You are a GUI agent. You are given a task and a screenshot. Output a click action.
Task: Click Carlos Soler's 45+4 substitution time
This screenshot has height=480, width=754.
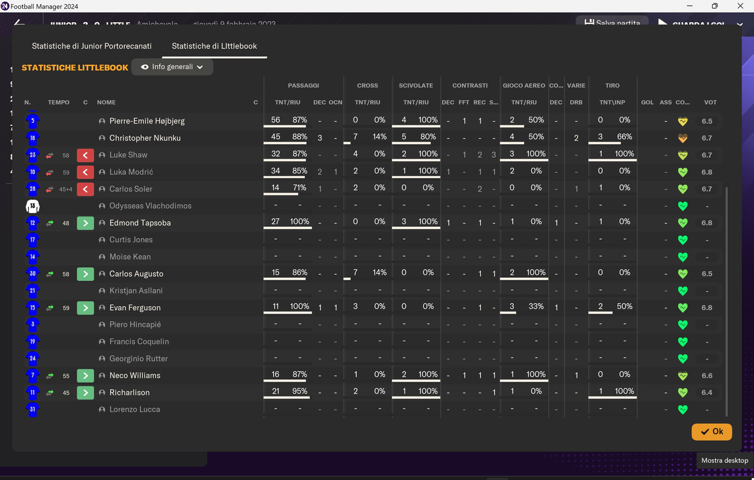point(65,189)
